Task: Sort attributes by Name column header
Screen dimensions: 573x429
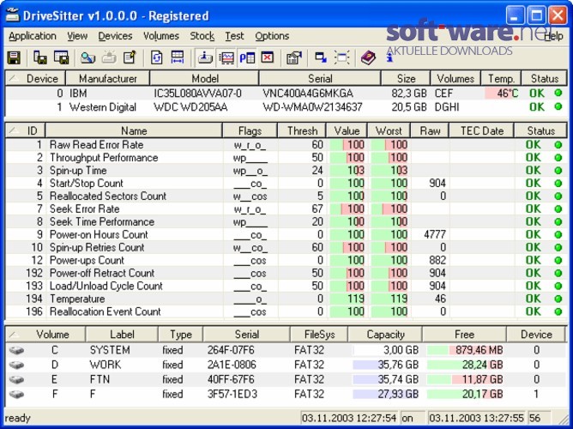Action: [134, 130]
